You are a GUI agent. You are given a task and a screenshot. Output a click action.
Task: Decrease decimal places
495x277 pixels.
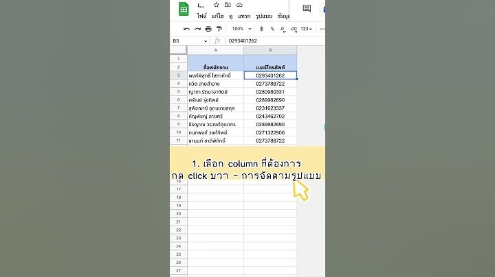[283, 29]
